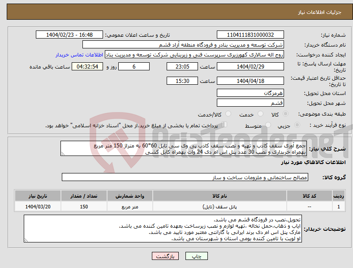Viewport: 353px width, 268px height.
Task: Click the بازگشت back button
Action: (x=165, y=256)
